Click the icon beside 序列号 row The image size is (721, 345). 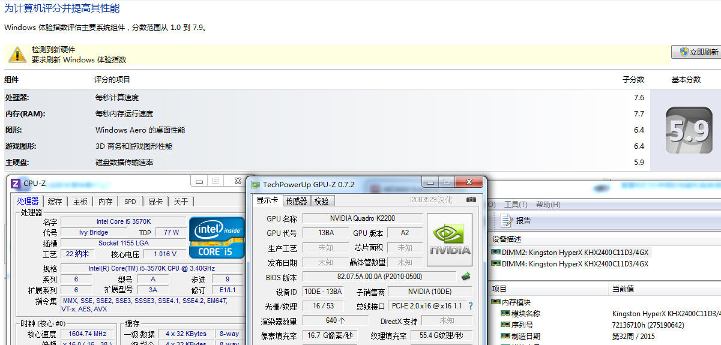click(505, 325)
